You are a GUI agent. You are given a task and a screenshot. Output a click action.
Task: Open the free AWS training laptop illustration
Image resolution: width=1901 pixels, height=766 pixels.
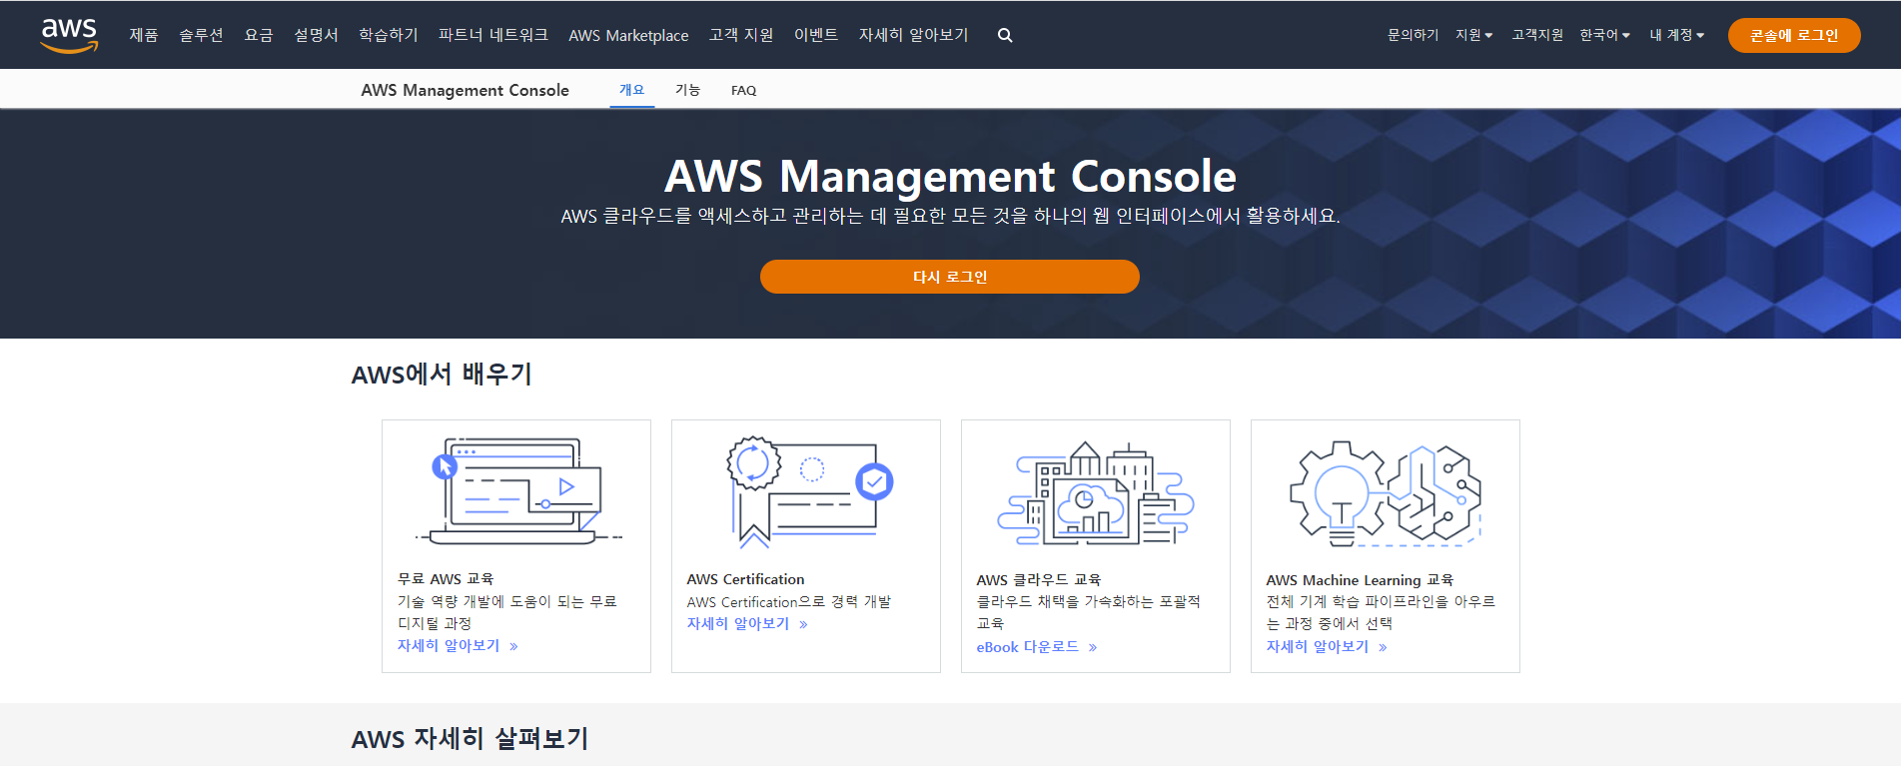(516, 491)
